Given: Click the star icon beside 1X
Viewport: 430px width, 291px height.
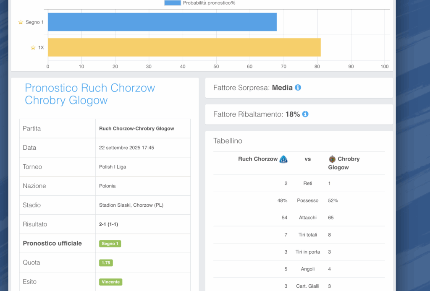Looking at the screenshot, I should (33, 48).
